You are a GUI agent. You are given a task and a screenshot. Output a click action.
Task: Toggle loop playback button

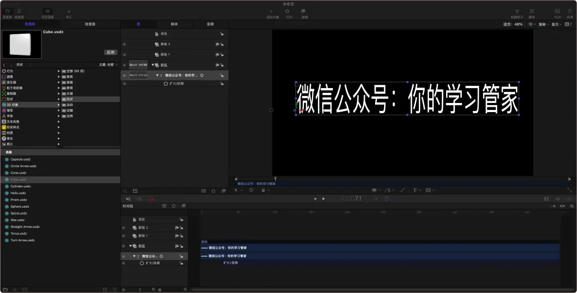[139, 199]
